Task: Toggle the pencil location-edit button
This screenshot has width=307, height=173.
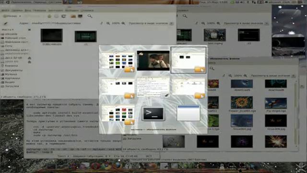Action: click(6, 24)
